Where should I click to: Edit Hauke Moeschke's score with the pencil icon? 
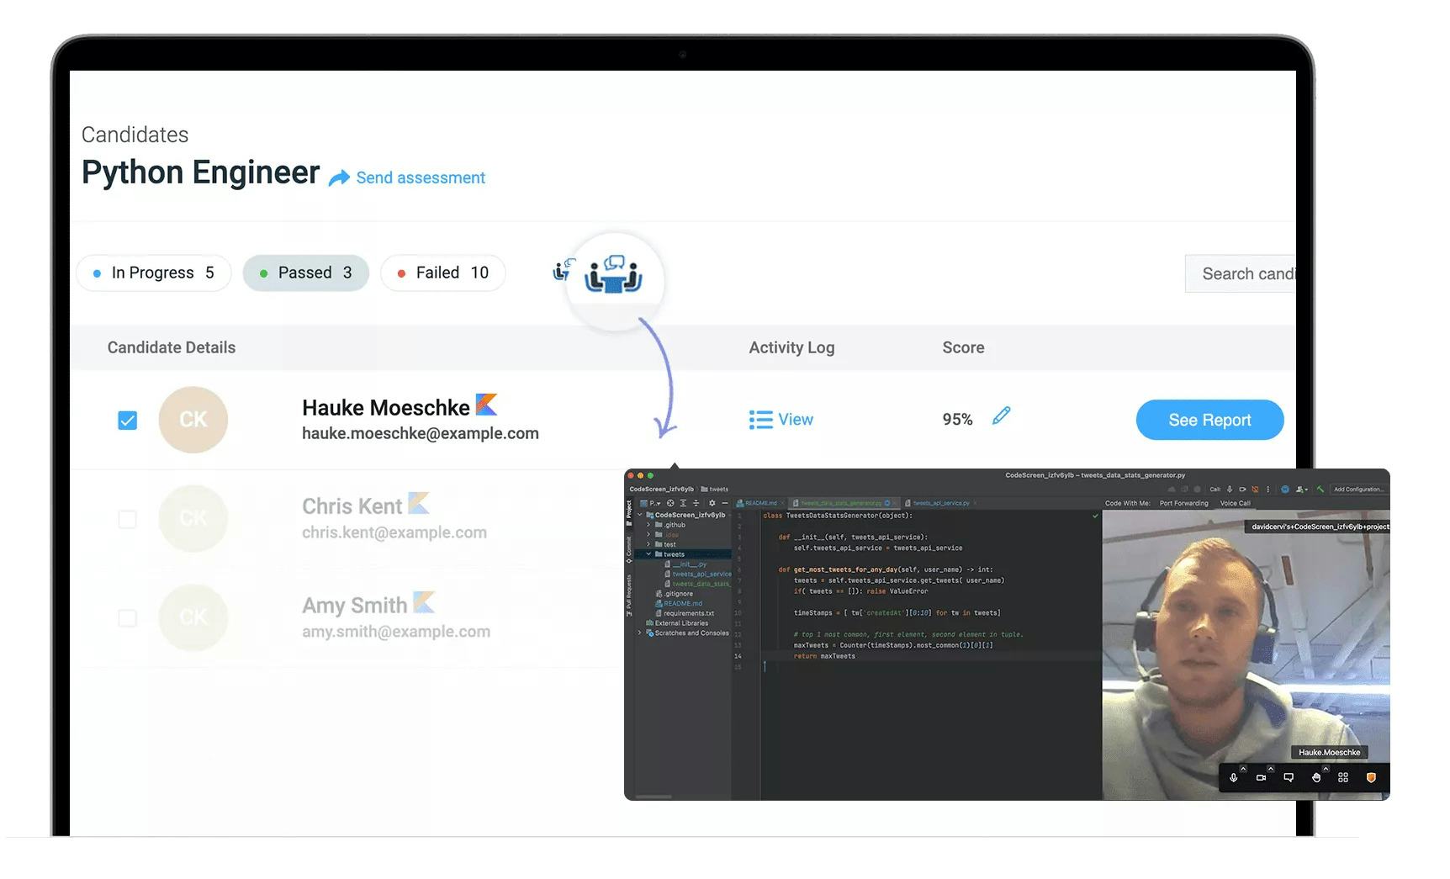coord(1002,415)
